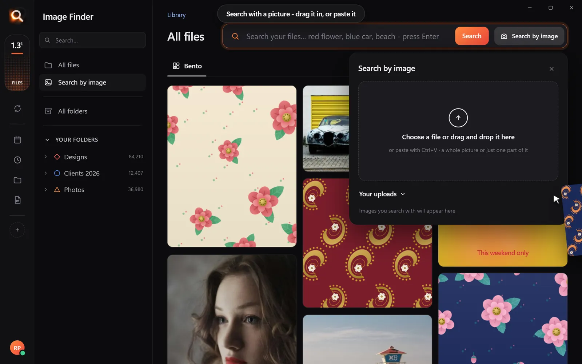Click the 84,210 count beside Designs
Screen dimensions: 582x364
[136, 157]
